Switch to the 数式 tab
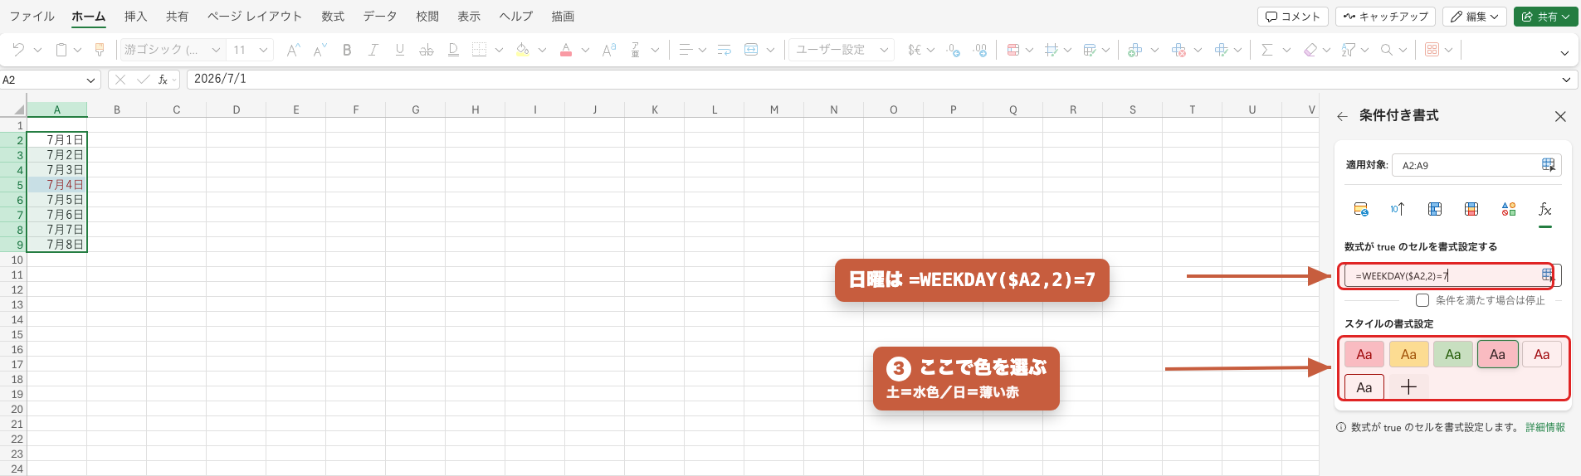This screenshot has height=476, width=1581. pyautogui.click(x=333, y=17)
